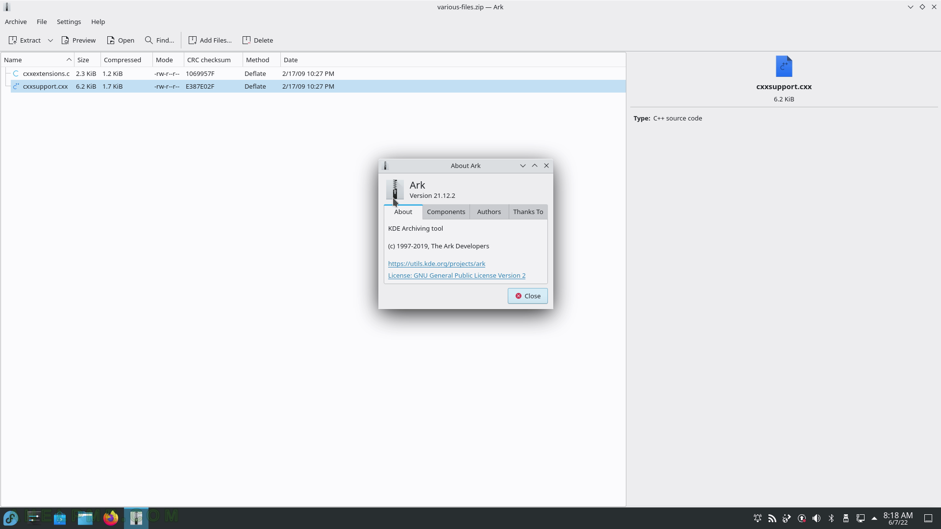Open notifications bell in system tray

pyautogui.click(x=758, y=518)
